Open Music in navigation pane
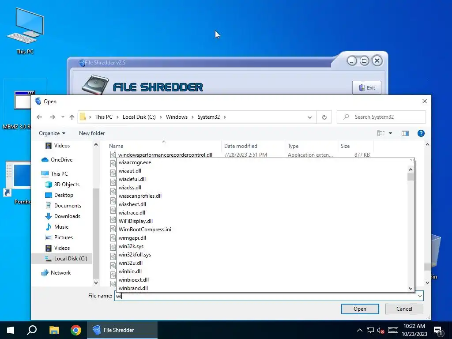This screenshot has width=452, height=339. (x=57, y=227)
